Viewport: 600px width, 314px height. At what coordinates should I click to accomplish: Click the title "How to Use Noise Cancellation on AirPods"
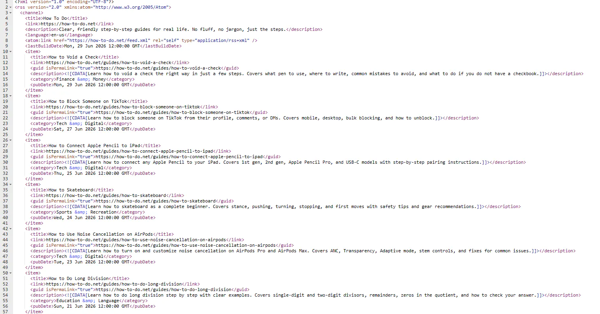click(101, 234)
